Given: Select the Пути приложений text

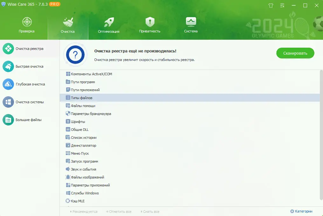Looking at the screenshot, I should 85,90.
